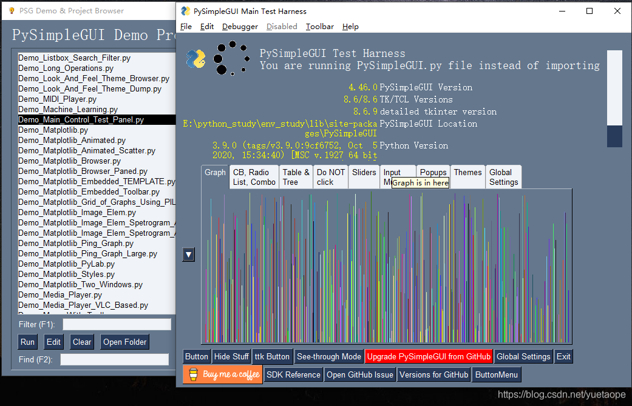
Task: Click inside the colorful bar graph area
Action: pos(387,267)
